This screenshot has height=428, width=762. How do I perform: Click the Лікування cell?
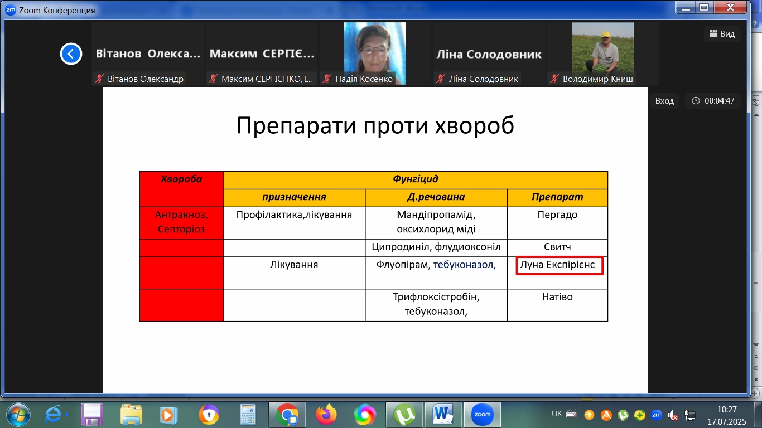click(x=295, y=273)
